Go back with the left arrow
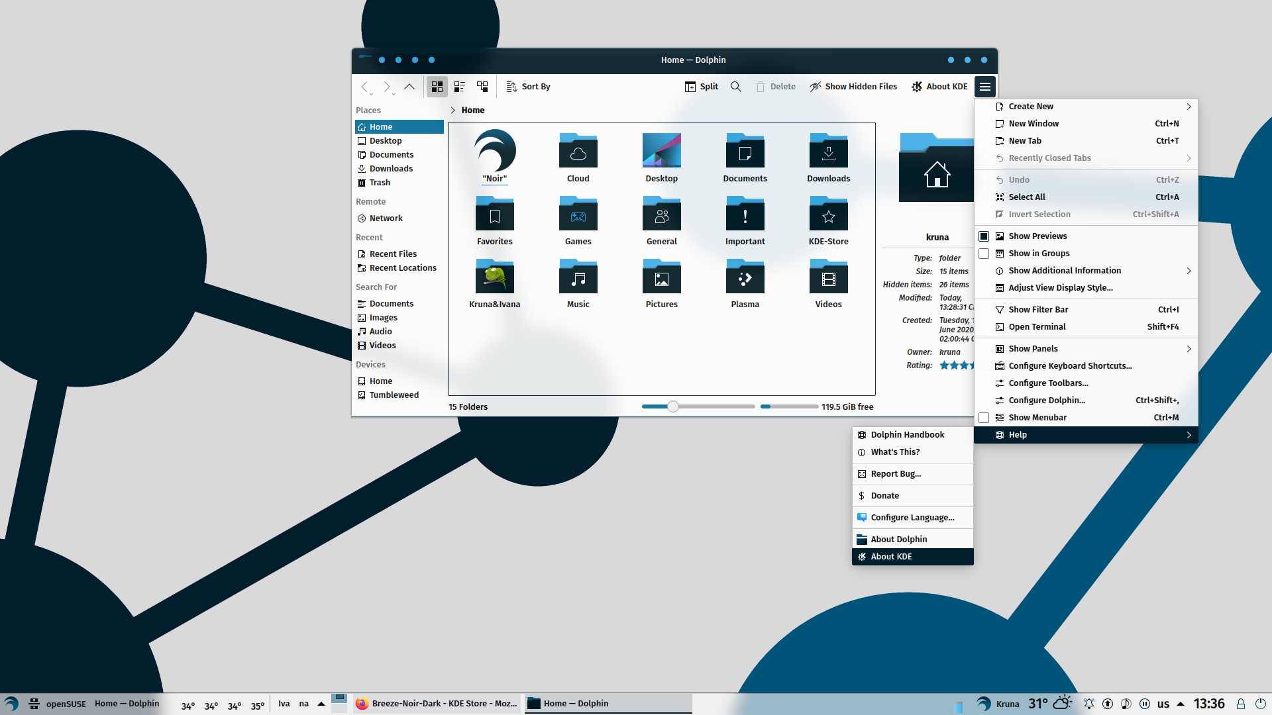 364,87
